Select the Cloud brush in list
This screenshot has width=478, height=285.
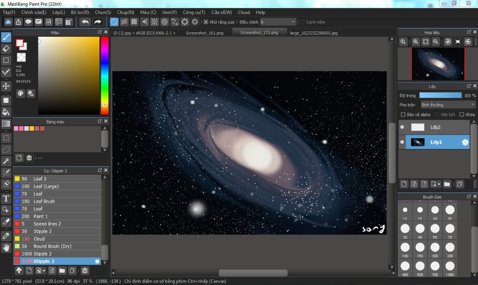57,239
